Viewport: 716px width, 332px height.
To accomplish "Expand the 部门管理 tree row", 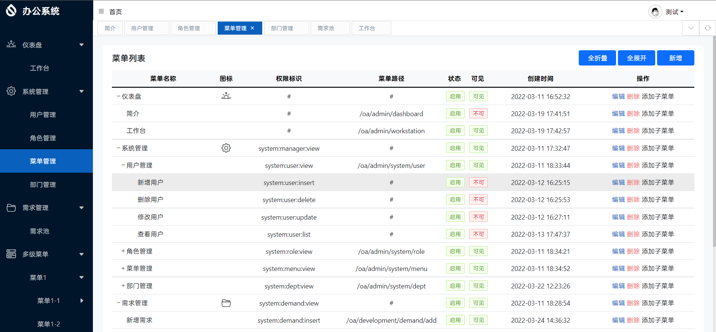I will coord(123,286).
